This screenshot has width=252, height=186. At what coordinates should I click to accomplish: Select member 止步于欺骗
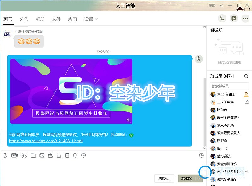coord(229,102)
